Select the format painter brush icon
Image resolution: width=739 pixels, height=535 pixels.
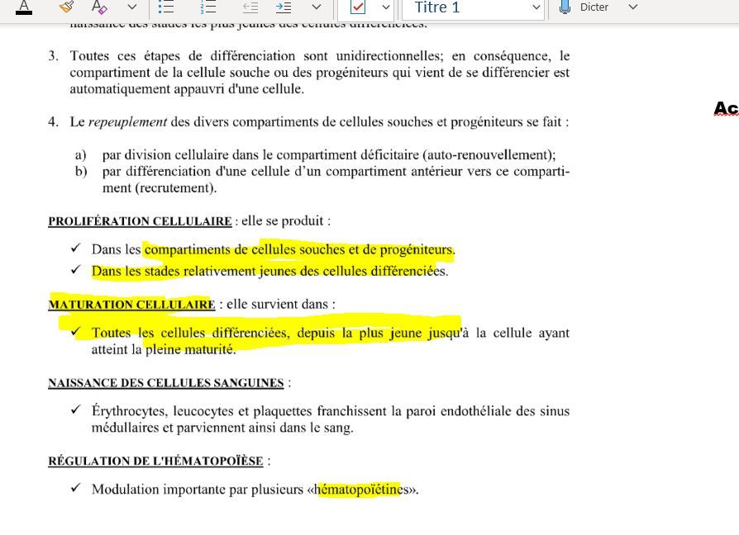click(66, 7)
